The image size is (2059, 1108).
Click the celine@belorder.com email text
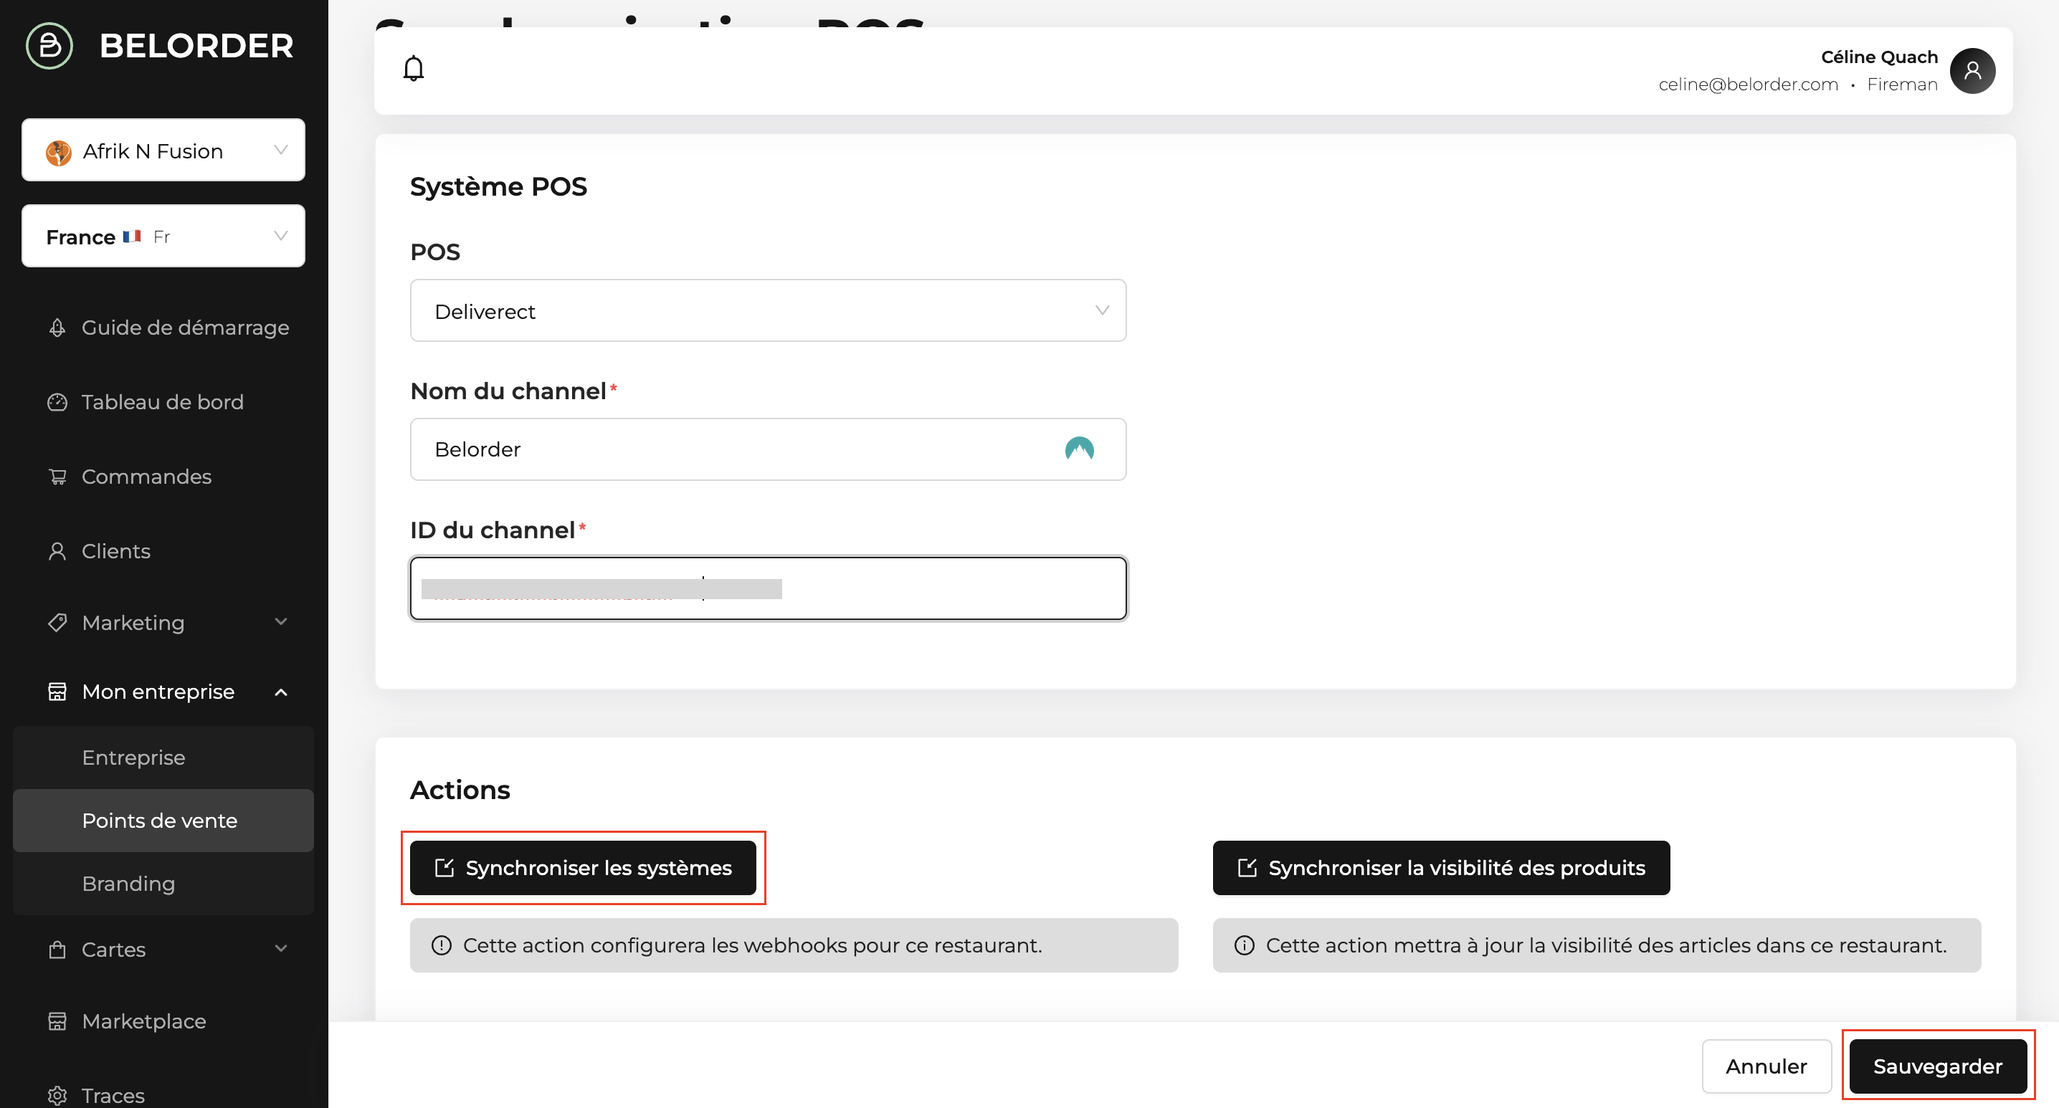[1748, 85]
